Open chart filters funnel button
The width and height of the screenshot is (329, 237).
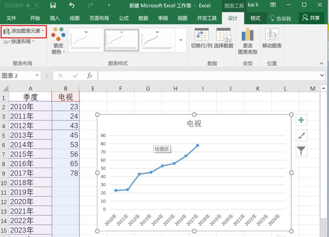(301, 151)
